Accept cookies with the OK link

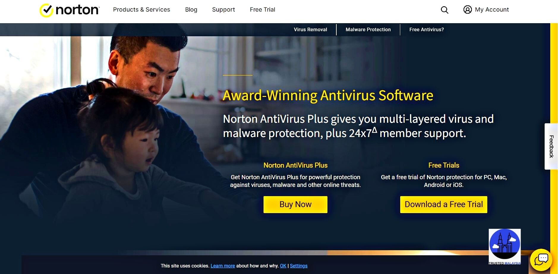(283, 266)
